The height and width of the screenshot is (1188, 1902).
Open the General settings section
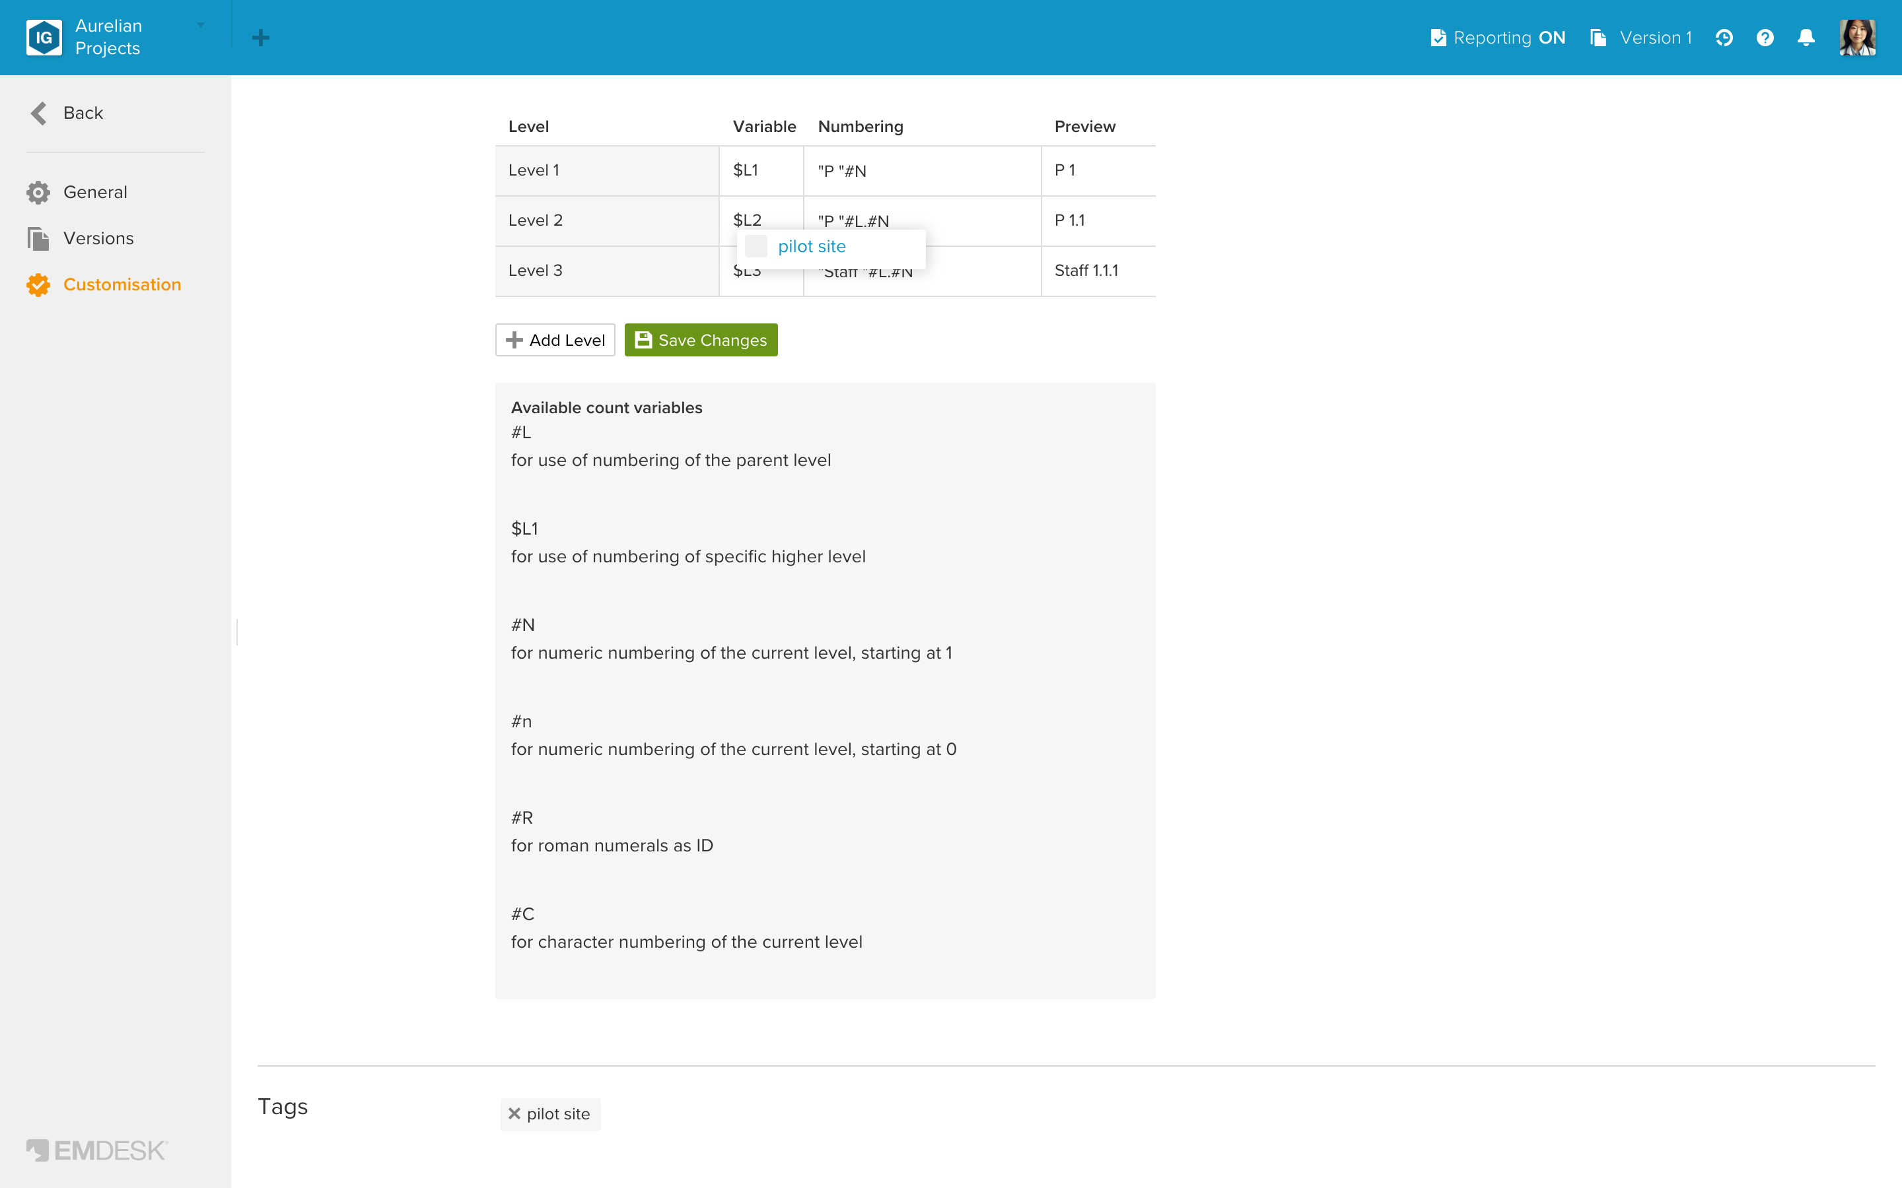point(95,193)
